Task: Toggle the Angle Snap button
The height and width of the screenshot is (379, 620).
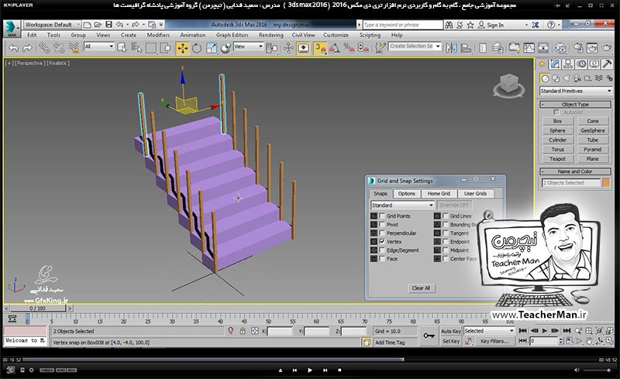Action: click(x=334, y=48)
